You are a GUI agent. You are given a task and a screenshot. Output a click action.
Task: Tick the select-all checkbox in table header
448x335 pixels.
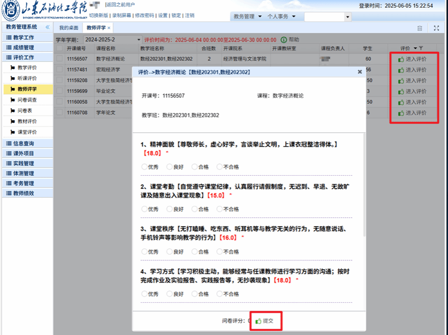coord(60,48)
